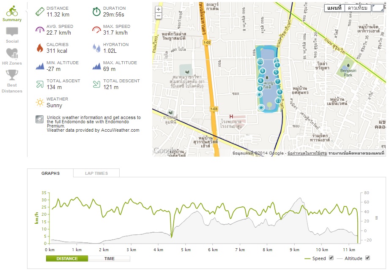The image size is (389, 274).
Task: Select แผนที่ map view button
Action: click(334, 8)
